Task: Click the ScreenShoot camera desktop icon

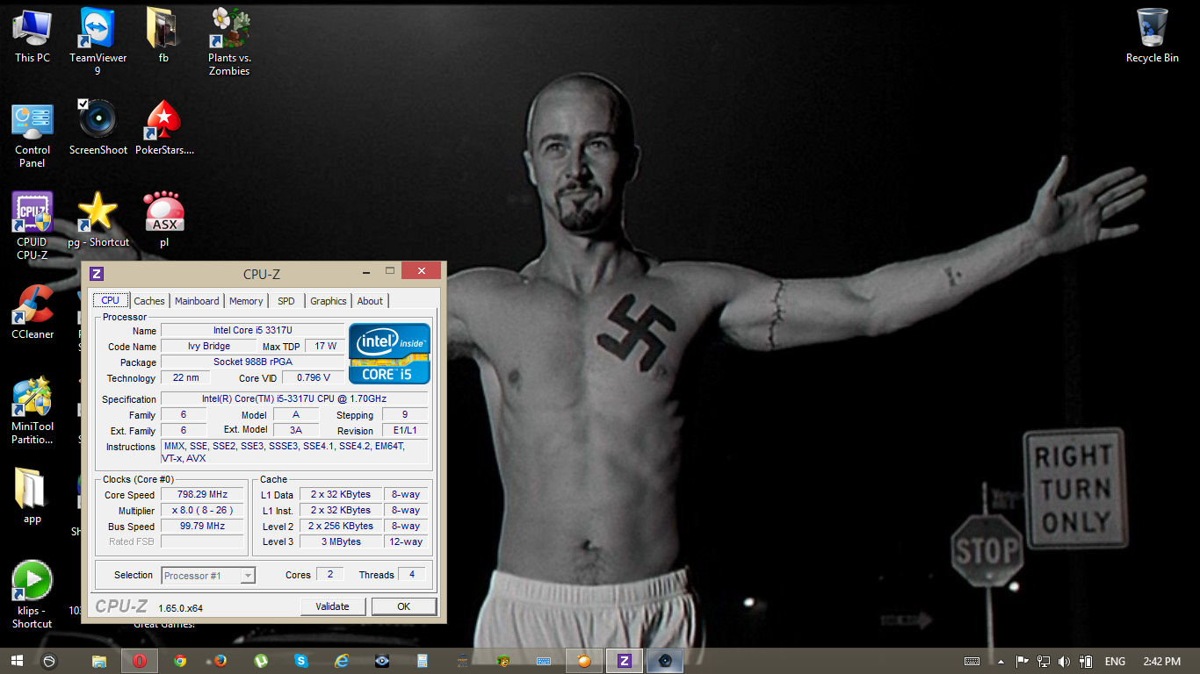Action: [98, 122]
